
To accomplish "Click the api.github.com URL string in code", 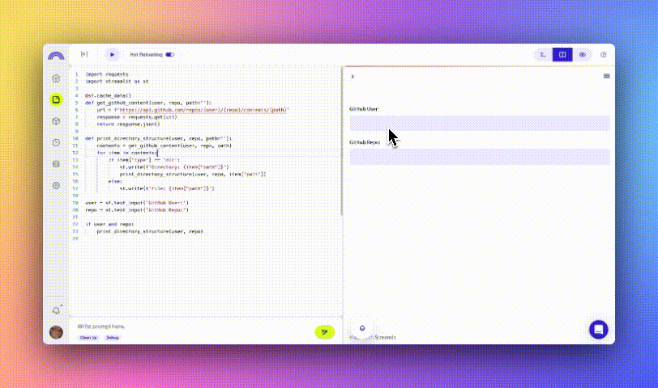I will point(204,110).
